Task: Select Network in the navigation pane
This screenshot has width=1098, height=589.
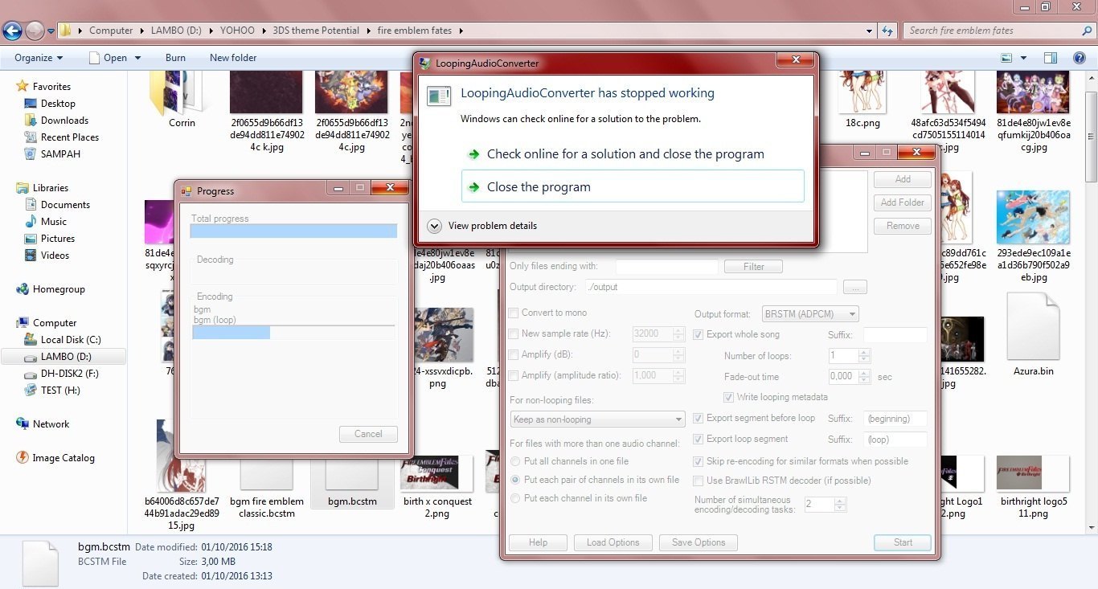Action: [51, 424]
